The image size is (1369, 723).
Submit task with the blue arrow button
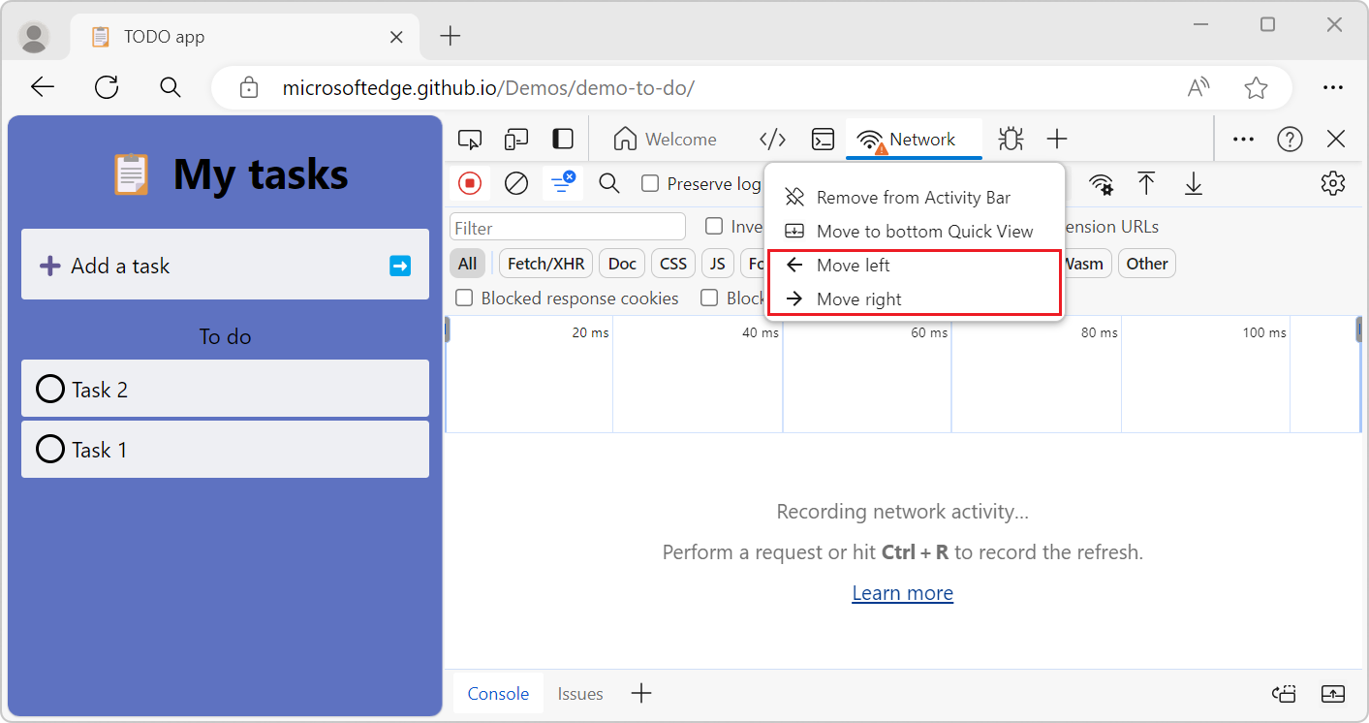coord(400,266)
